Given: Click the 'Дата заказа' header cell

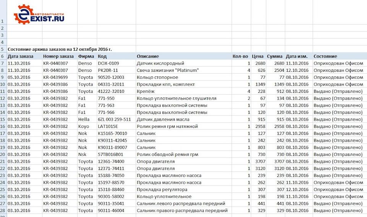Looking at the screenshot, I should [x=21, y=56].
